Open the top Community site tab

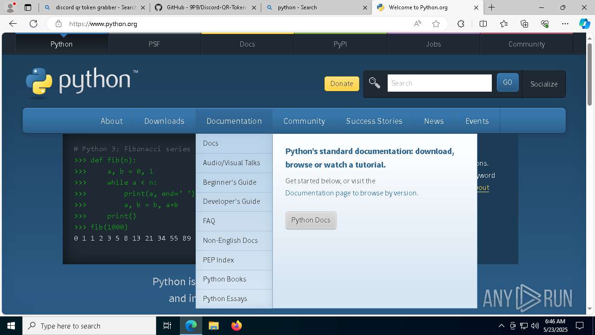point(526,44)
